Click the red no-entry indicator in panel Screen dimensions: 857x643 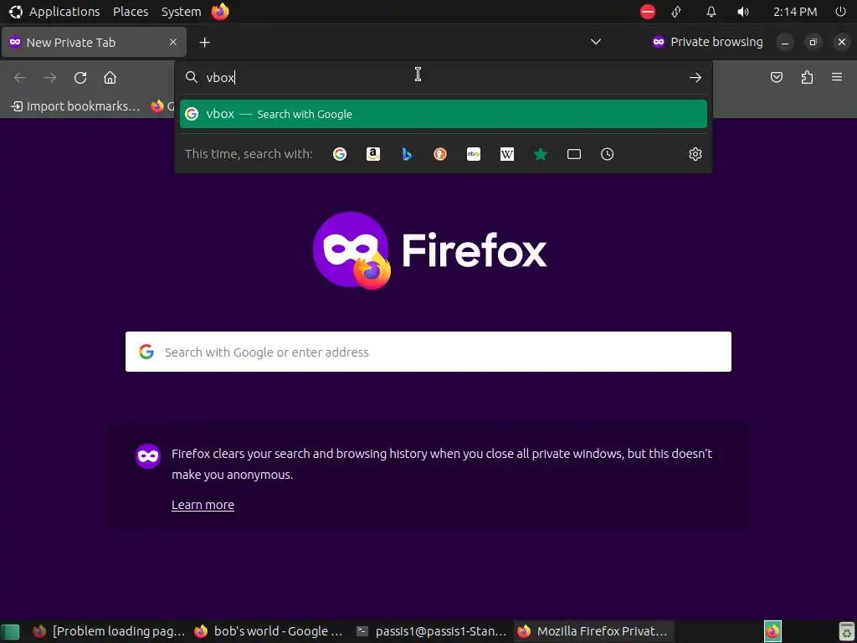point(648,12)
